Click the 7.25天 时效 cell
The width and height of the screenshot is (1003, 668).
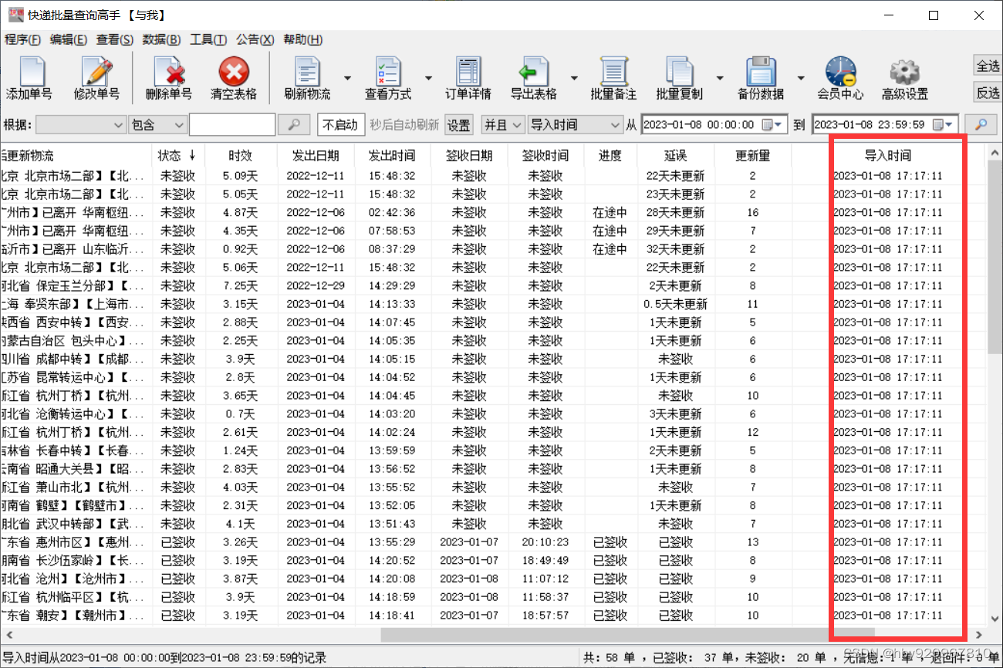coord(240,285)
